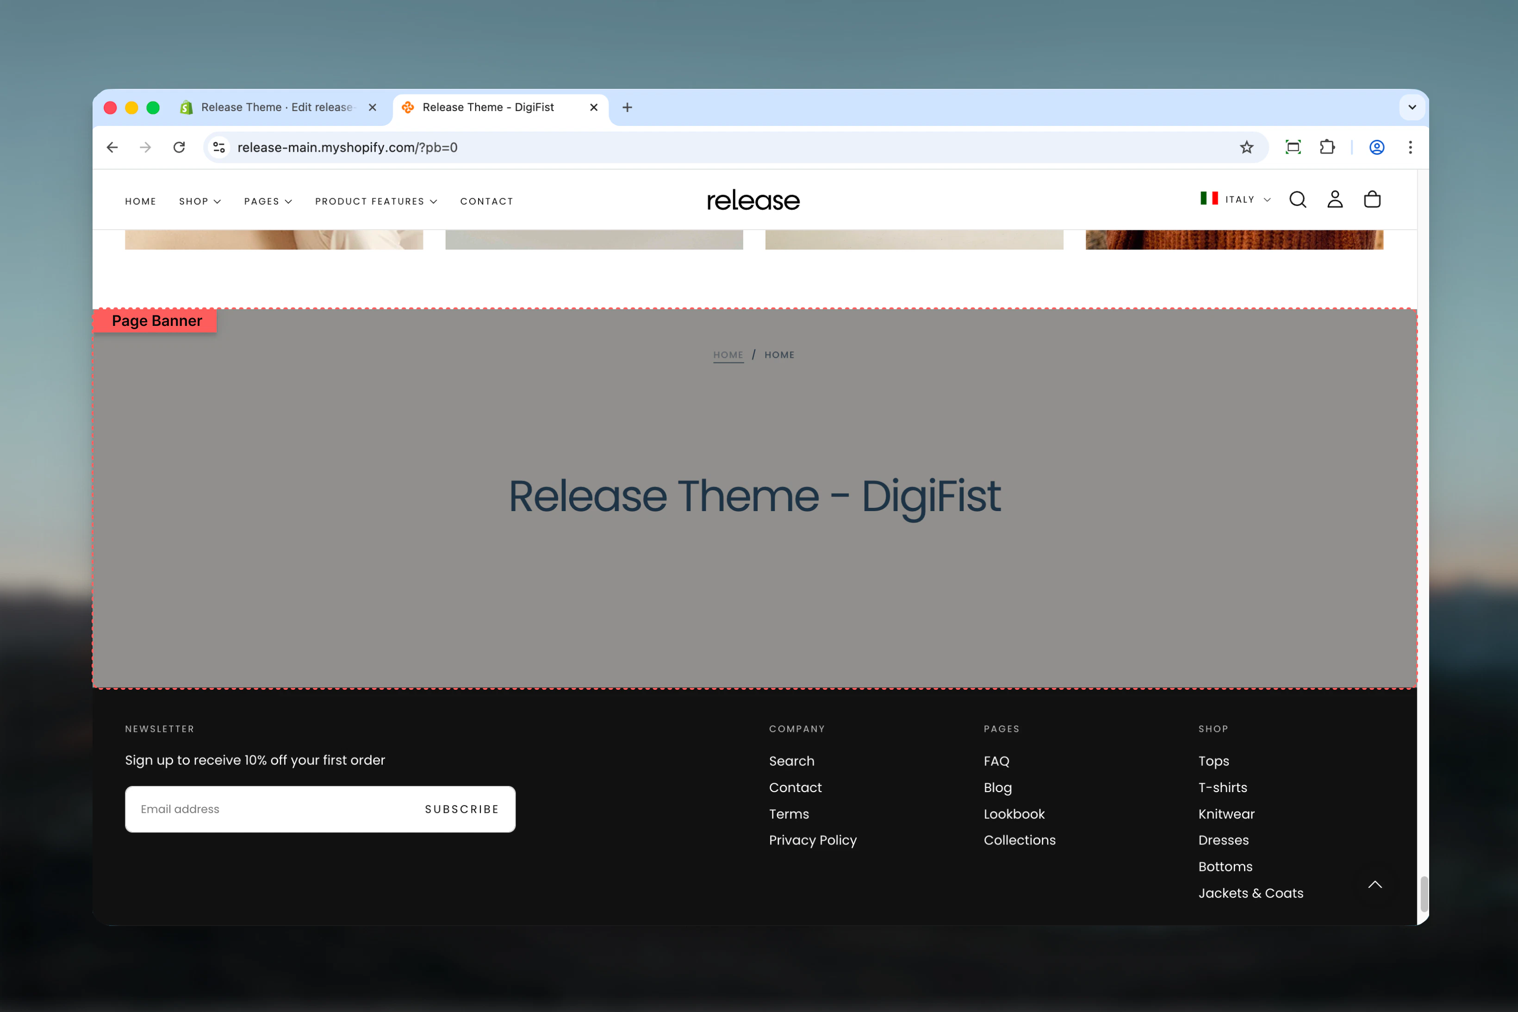Open the Privacy Policy footer link
The width and height of the screenshot is (1518, 1012).
pos(813,840)
